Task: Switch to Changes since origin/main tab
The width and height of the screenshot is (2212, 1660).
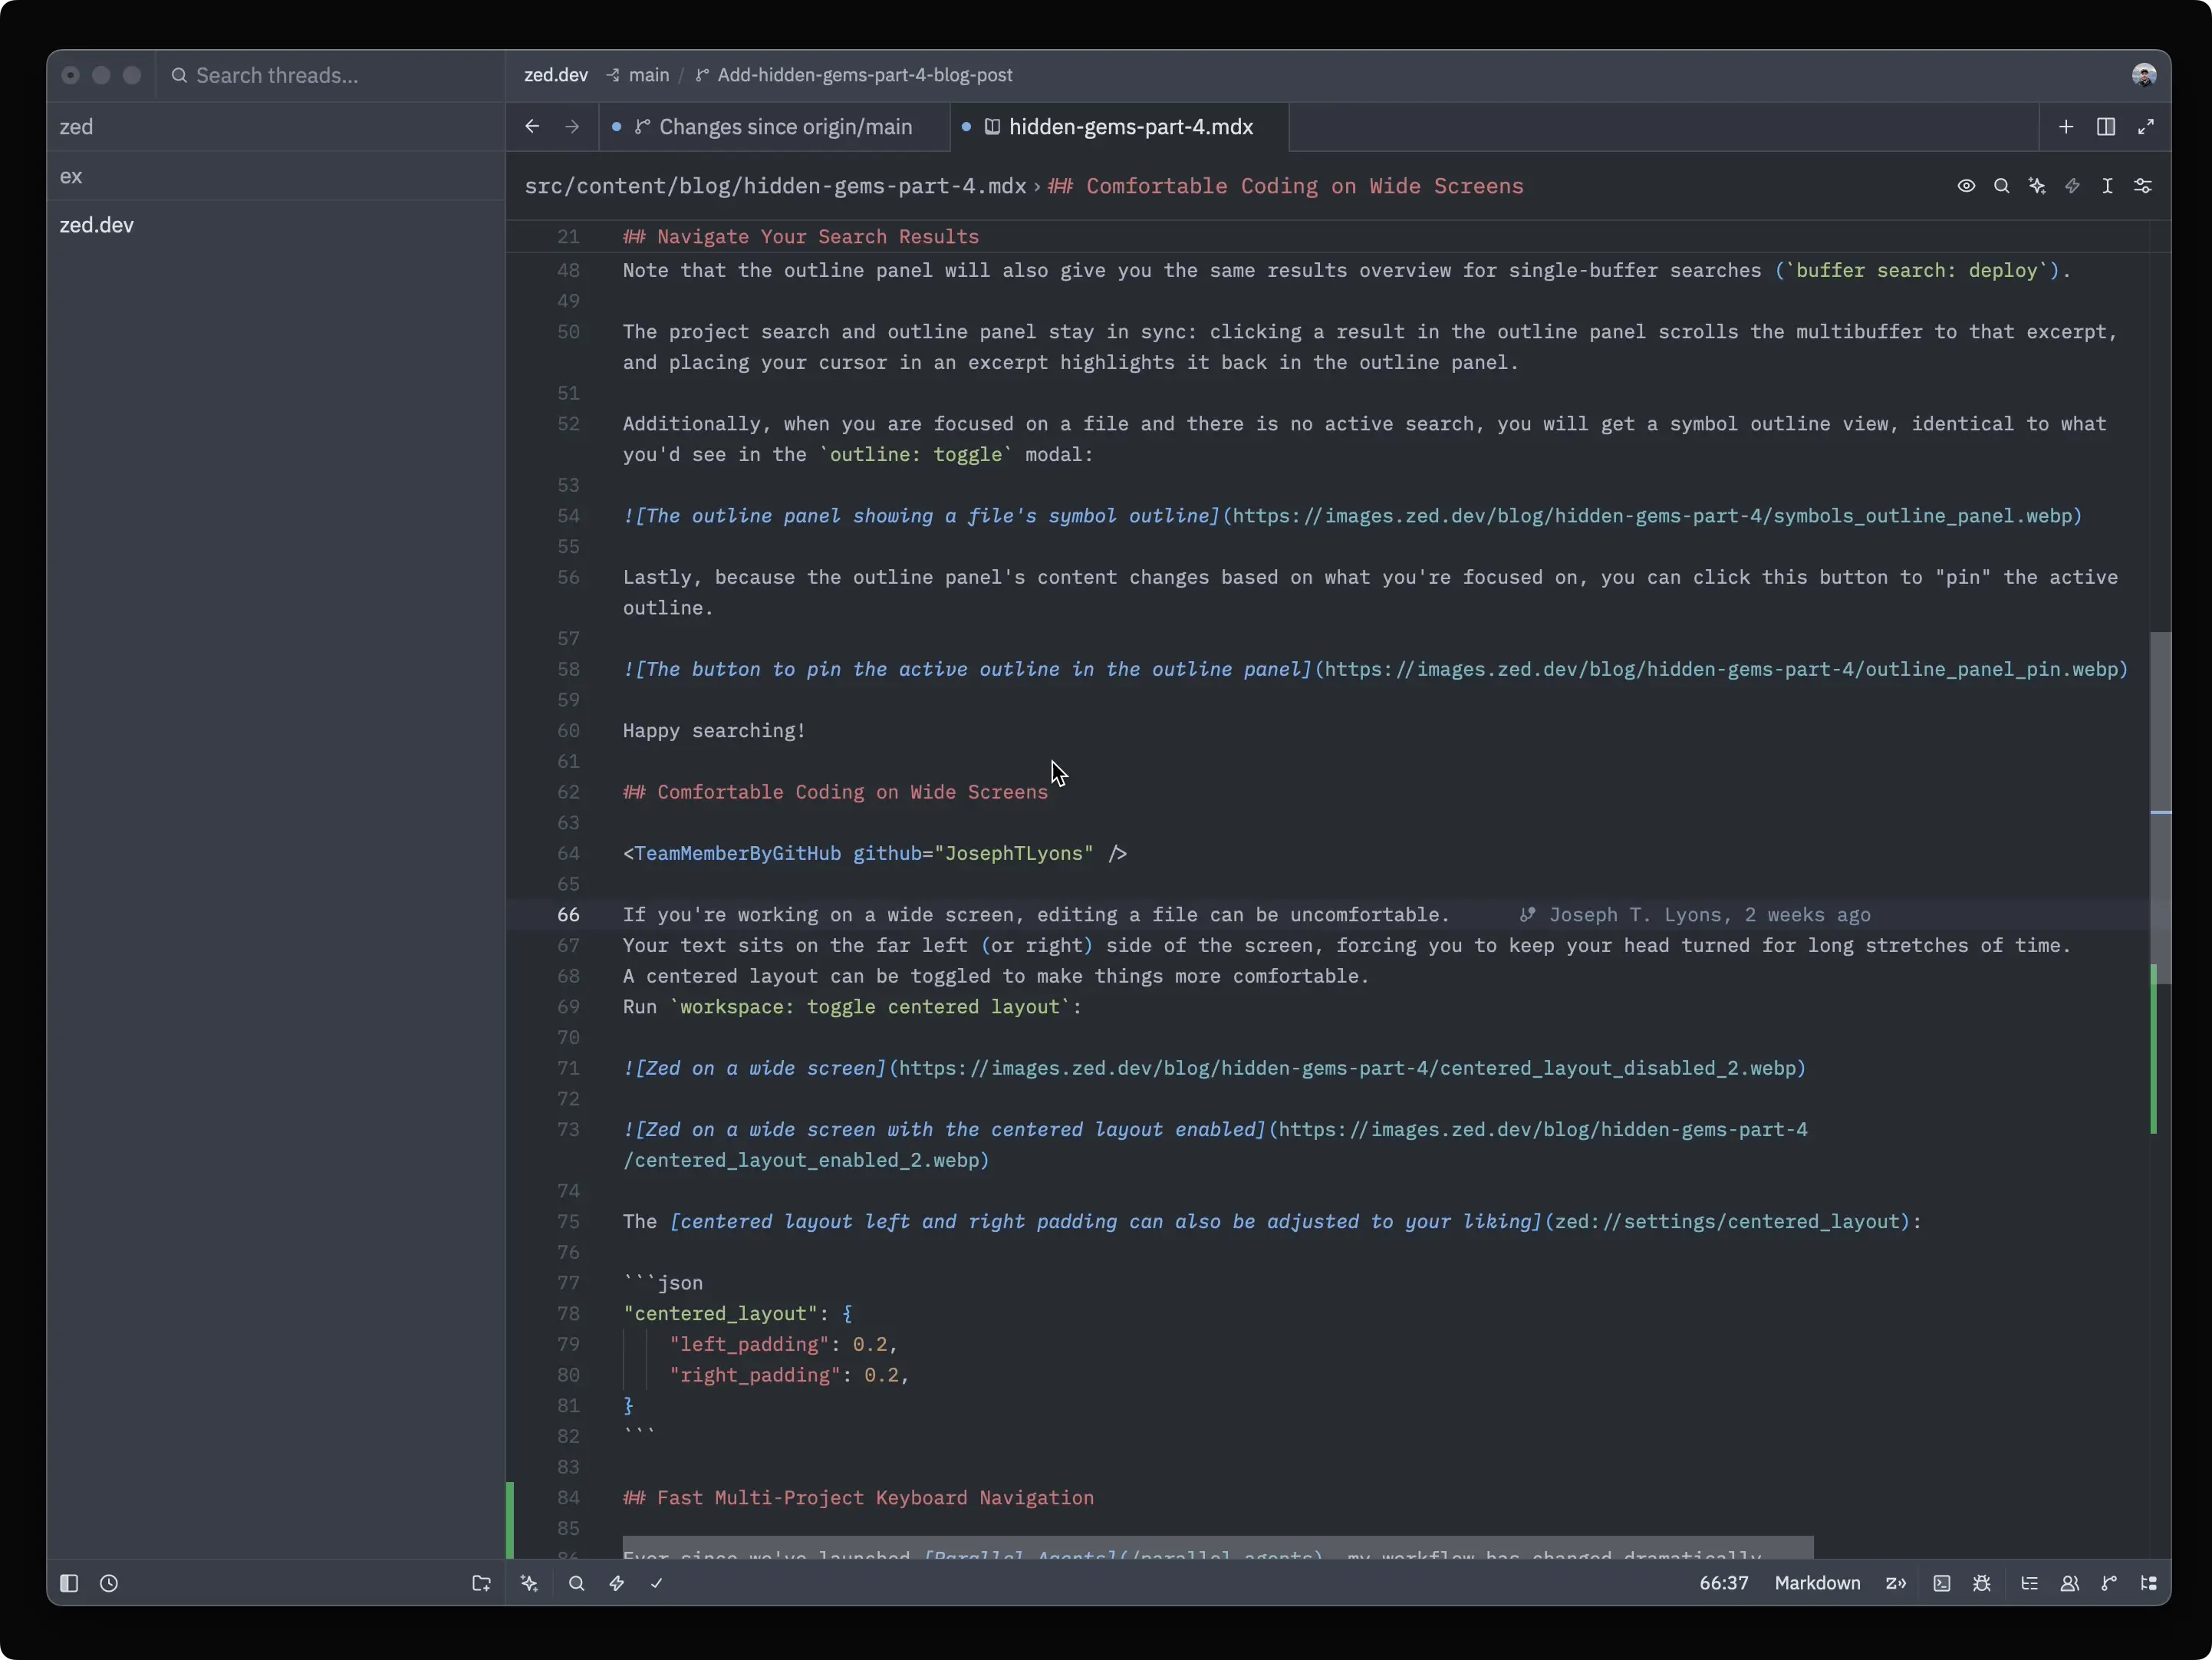Action: click(x=774, y=127)
